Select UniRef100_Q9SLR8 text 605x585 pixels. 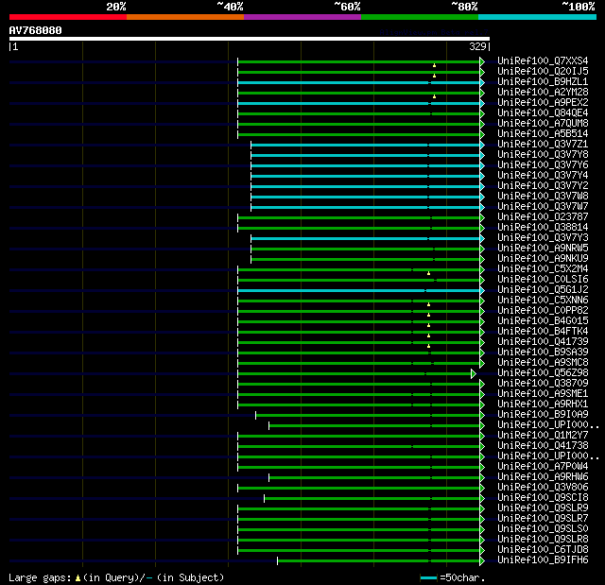point(543,540)
